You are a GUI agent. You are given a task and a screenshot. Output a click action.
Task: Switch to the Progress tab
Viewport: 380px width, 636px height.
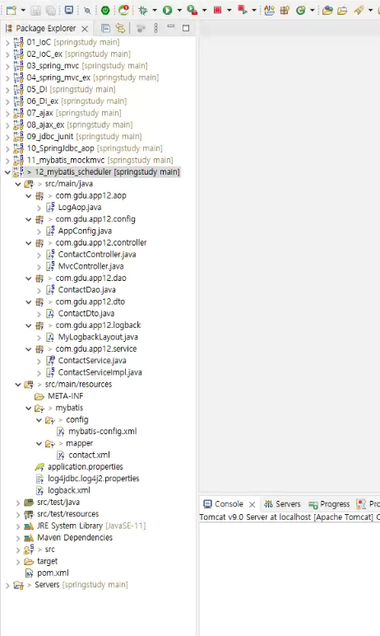click(329, 503)
